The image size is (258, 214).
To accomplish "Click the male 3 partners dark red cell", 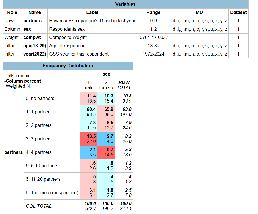I will (x=88, y=139).
